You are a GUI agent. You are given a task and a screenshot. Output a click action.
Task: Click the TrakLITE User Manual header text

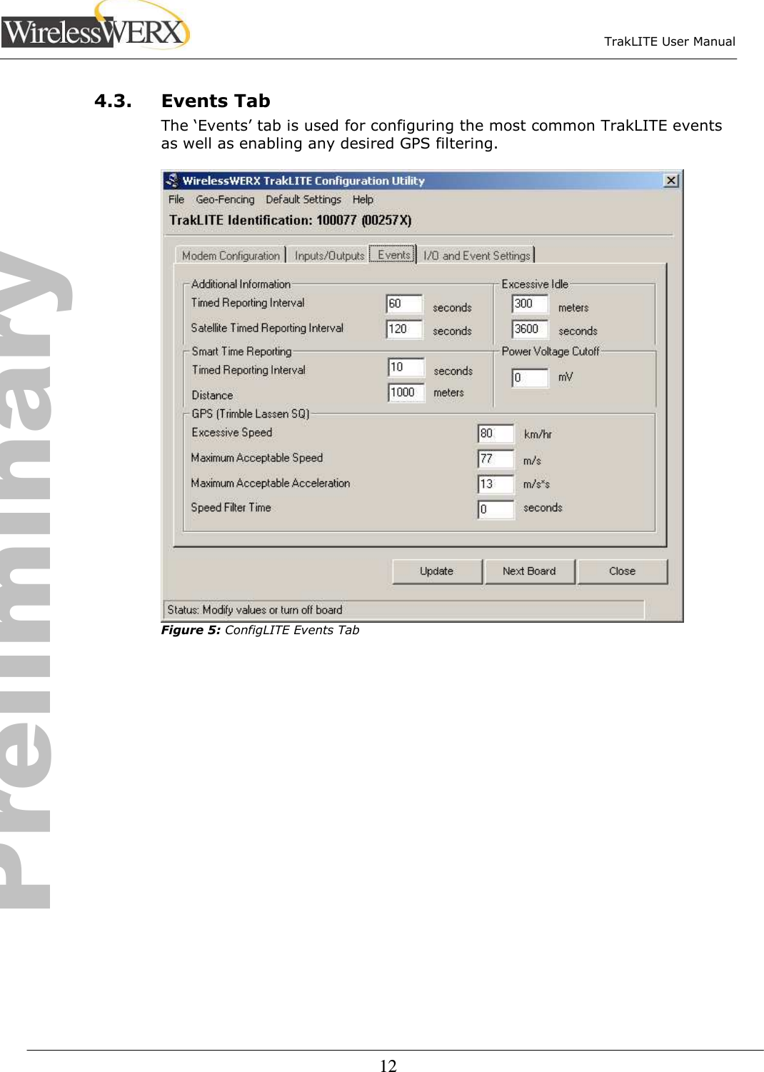tap(670, 41)
